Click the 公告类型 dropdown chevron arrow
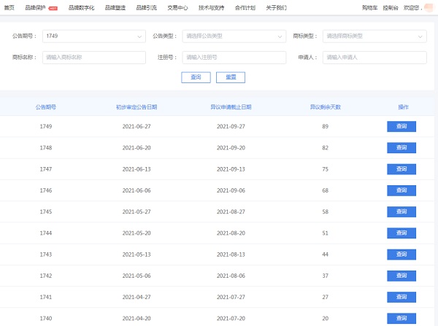Image resolution: width=438 pixels, height=326 pixels. [x=280, y=36]
